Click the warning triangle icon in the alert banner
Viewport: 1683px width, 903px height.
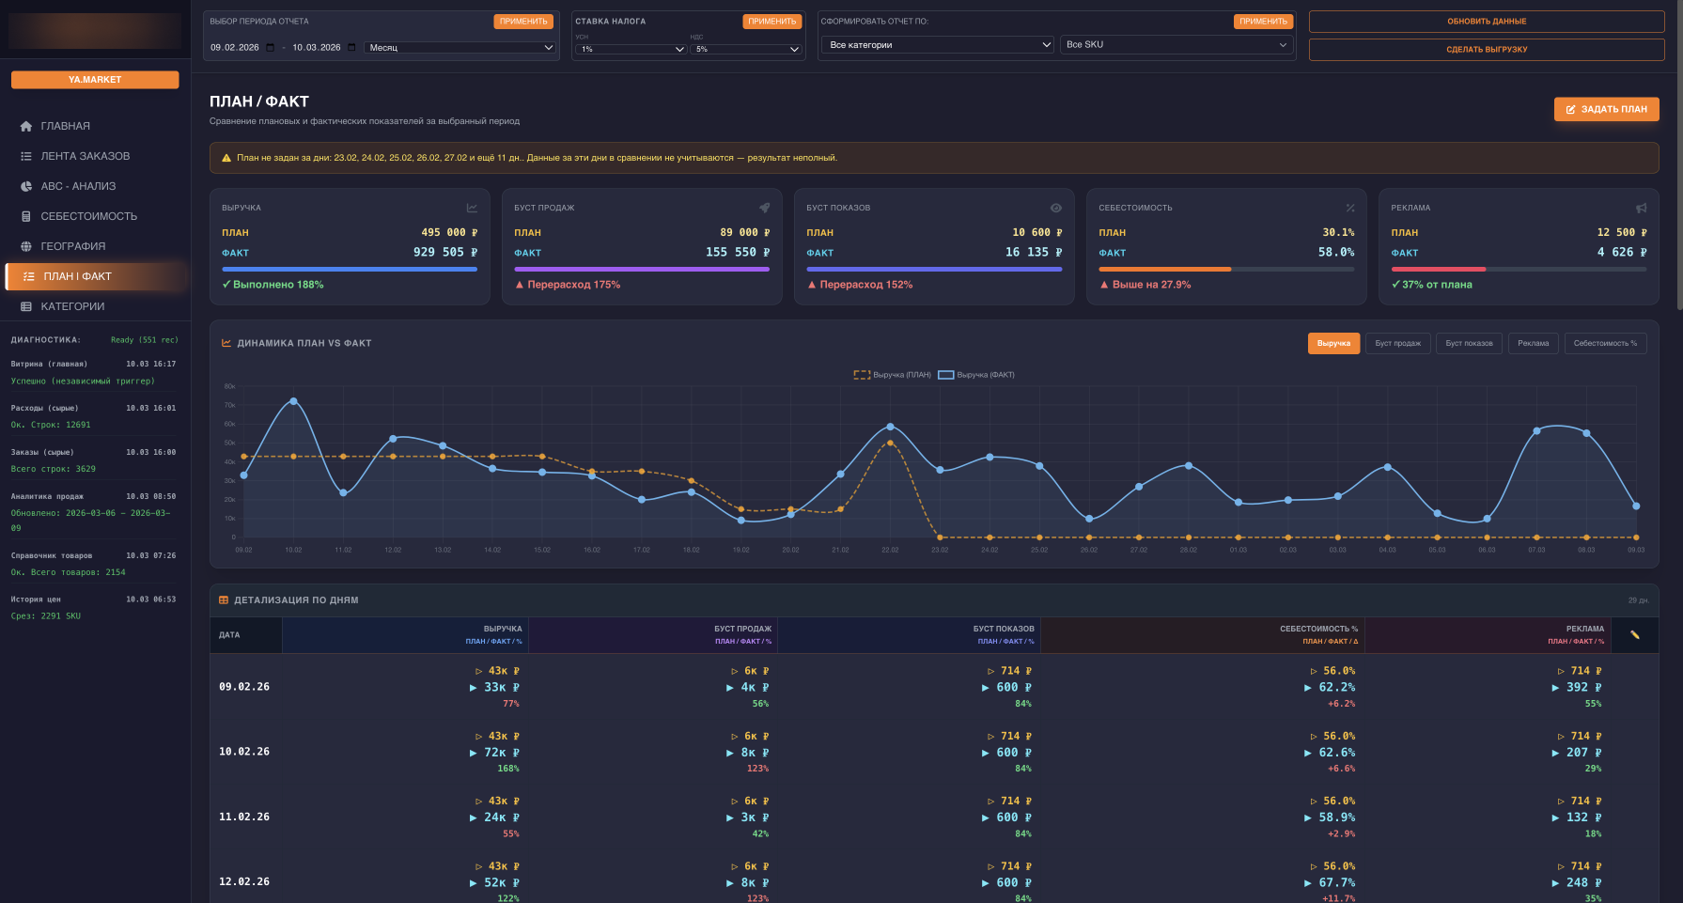(226, 158)
